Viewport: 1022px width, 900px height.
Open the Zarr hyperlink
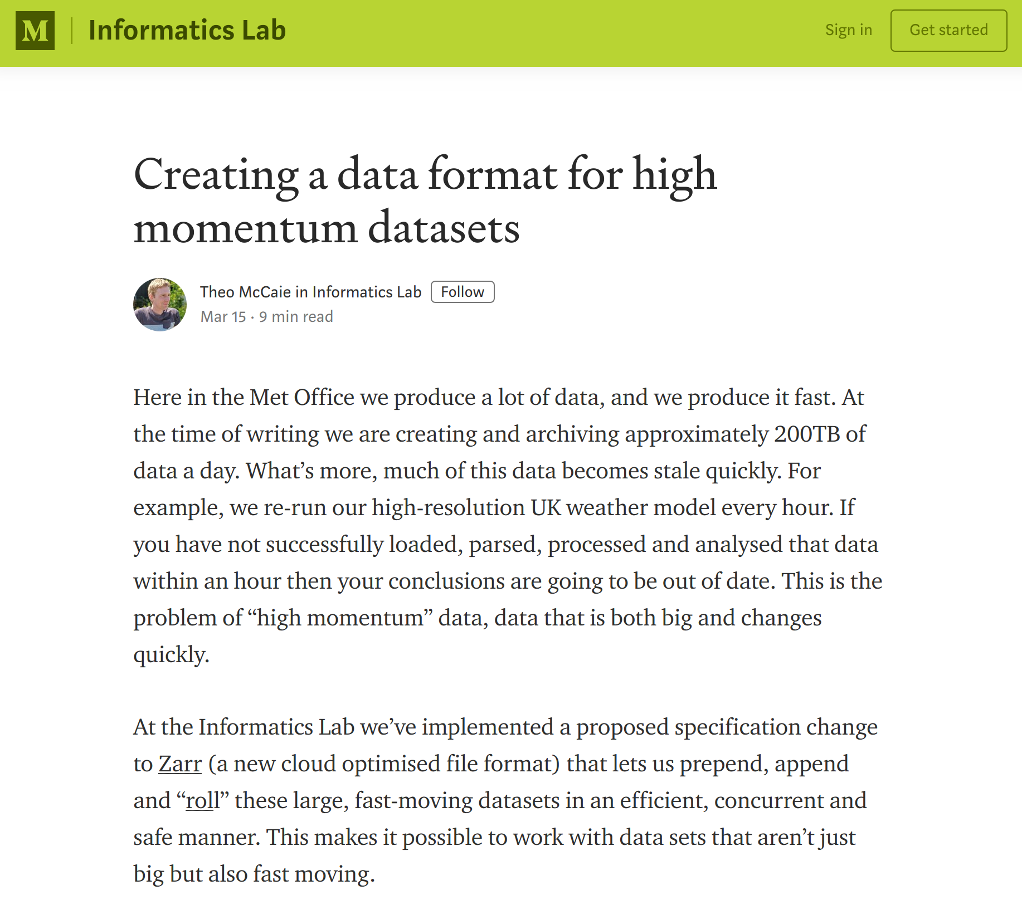point(180,764)
